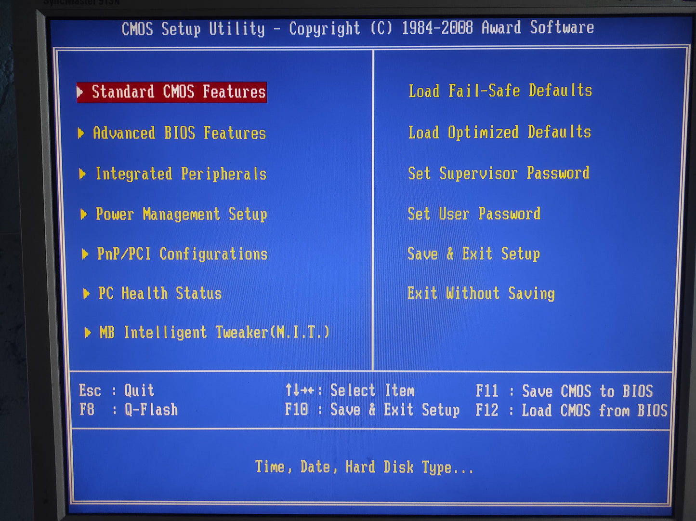Click arrow beside MB Intelligent Tweaker
Image resolution: width=696 pixels, height=521 pixels.
88,333
